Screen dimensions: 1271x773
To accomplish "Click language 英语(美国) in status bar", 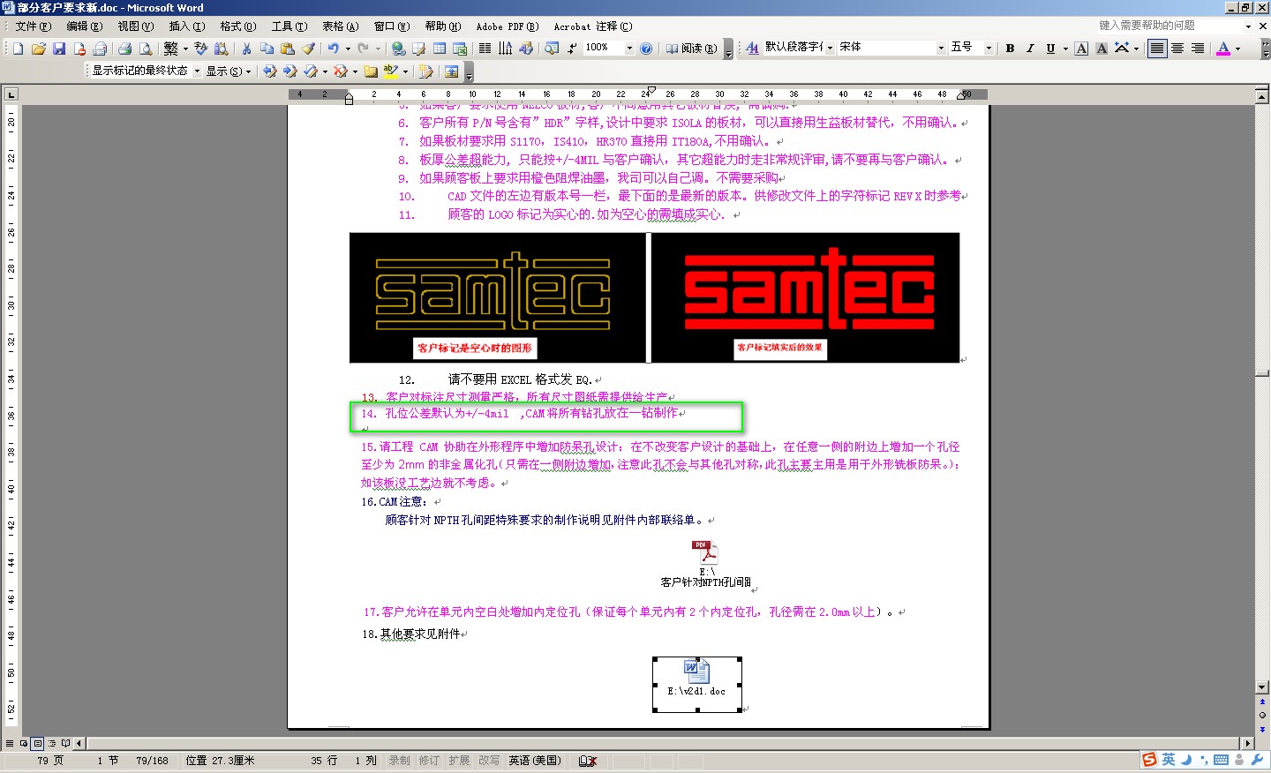I will [535, 761].
